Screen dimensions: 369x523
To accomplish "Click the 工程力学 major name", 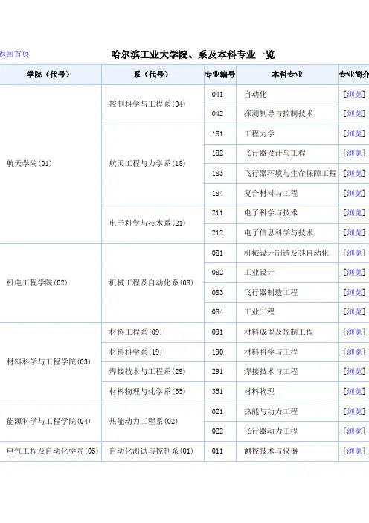I will coord(260,134).
